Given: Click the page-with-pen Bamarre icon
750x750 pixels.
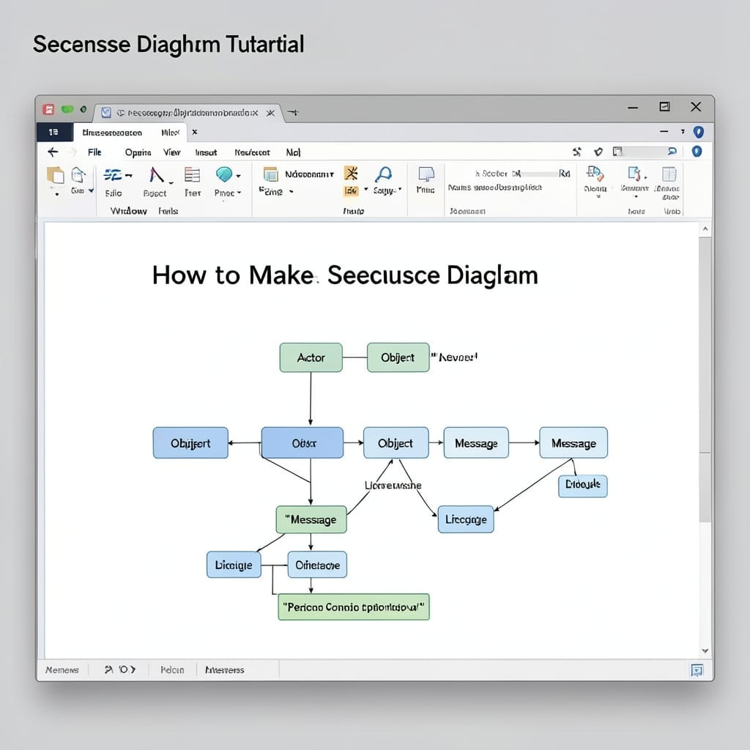Looking at the screenshot, I should pos(634,174).
